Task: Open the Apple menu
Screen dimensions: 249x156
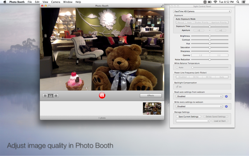Action: 5,2
